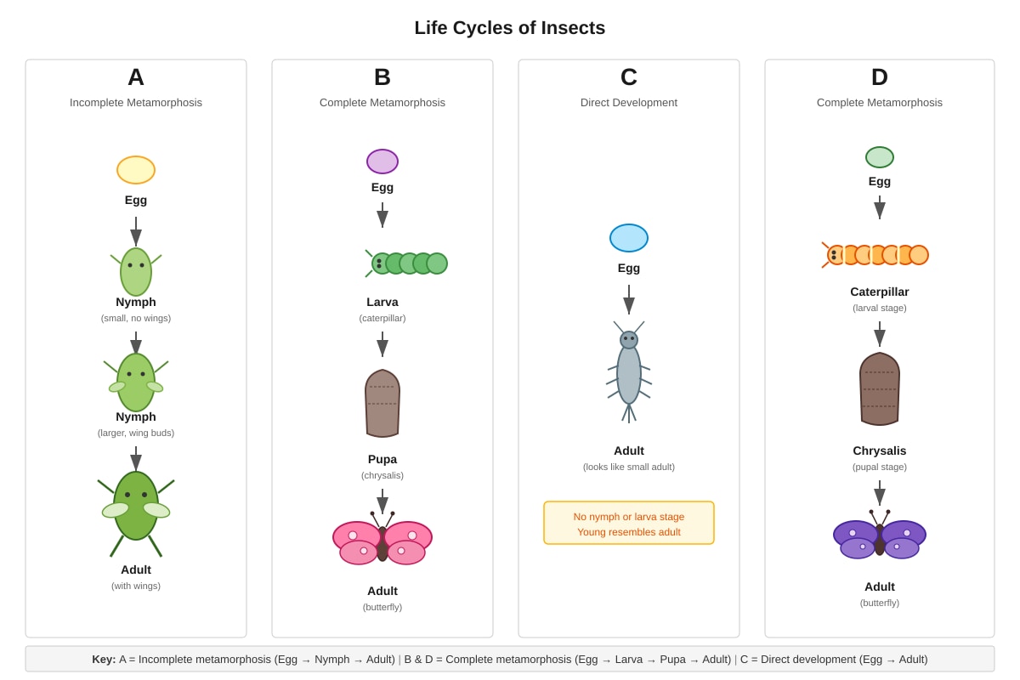Click the 'Direct Development' subtitle

[x=629, y=103]
